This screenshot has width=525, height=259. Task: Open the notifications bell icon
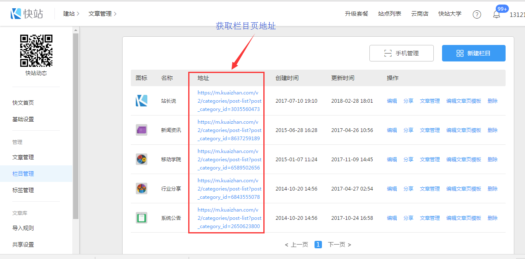pos(497,14)
